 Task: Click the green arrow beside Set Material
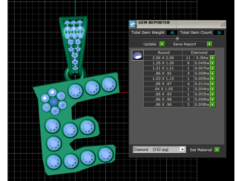point(217,150)
